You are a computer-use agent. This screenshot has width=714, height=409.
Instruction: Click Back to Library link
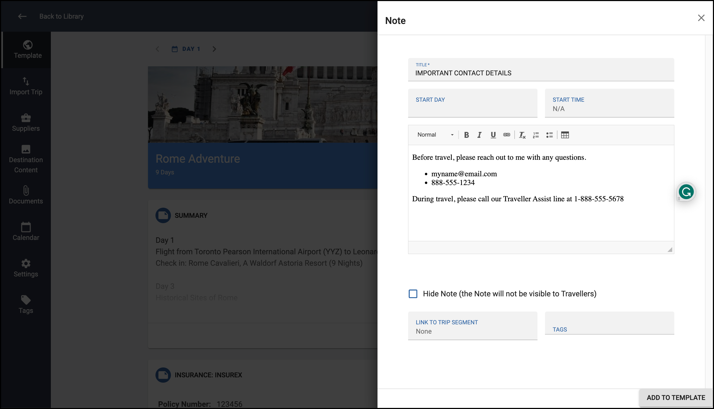(x=61, y=17)
